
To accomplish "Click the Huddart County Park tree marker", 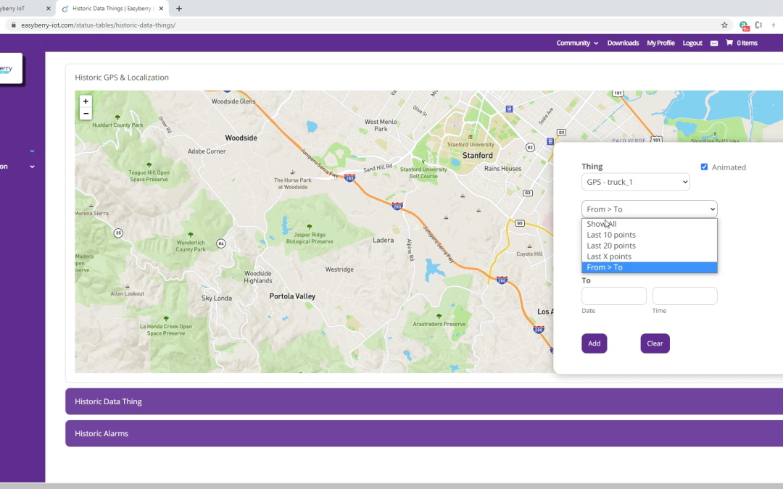I will pos(117,118).
